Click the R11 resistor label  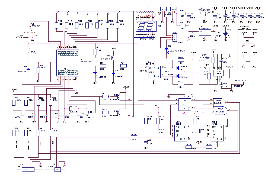[104, 93]
